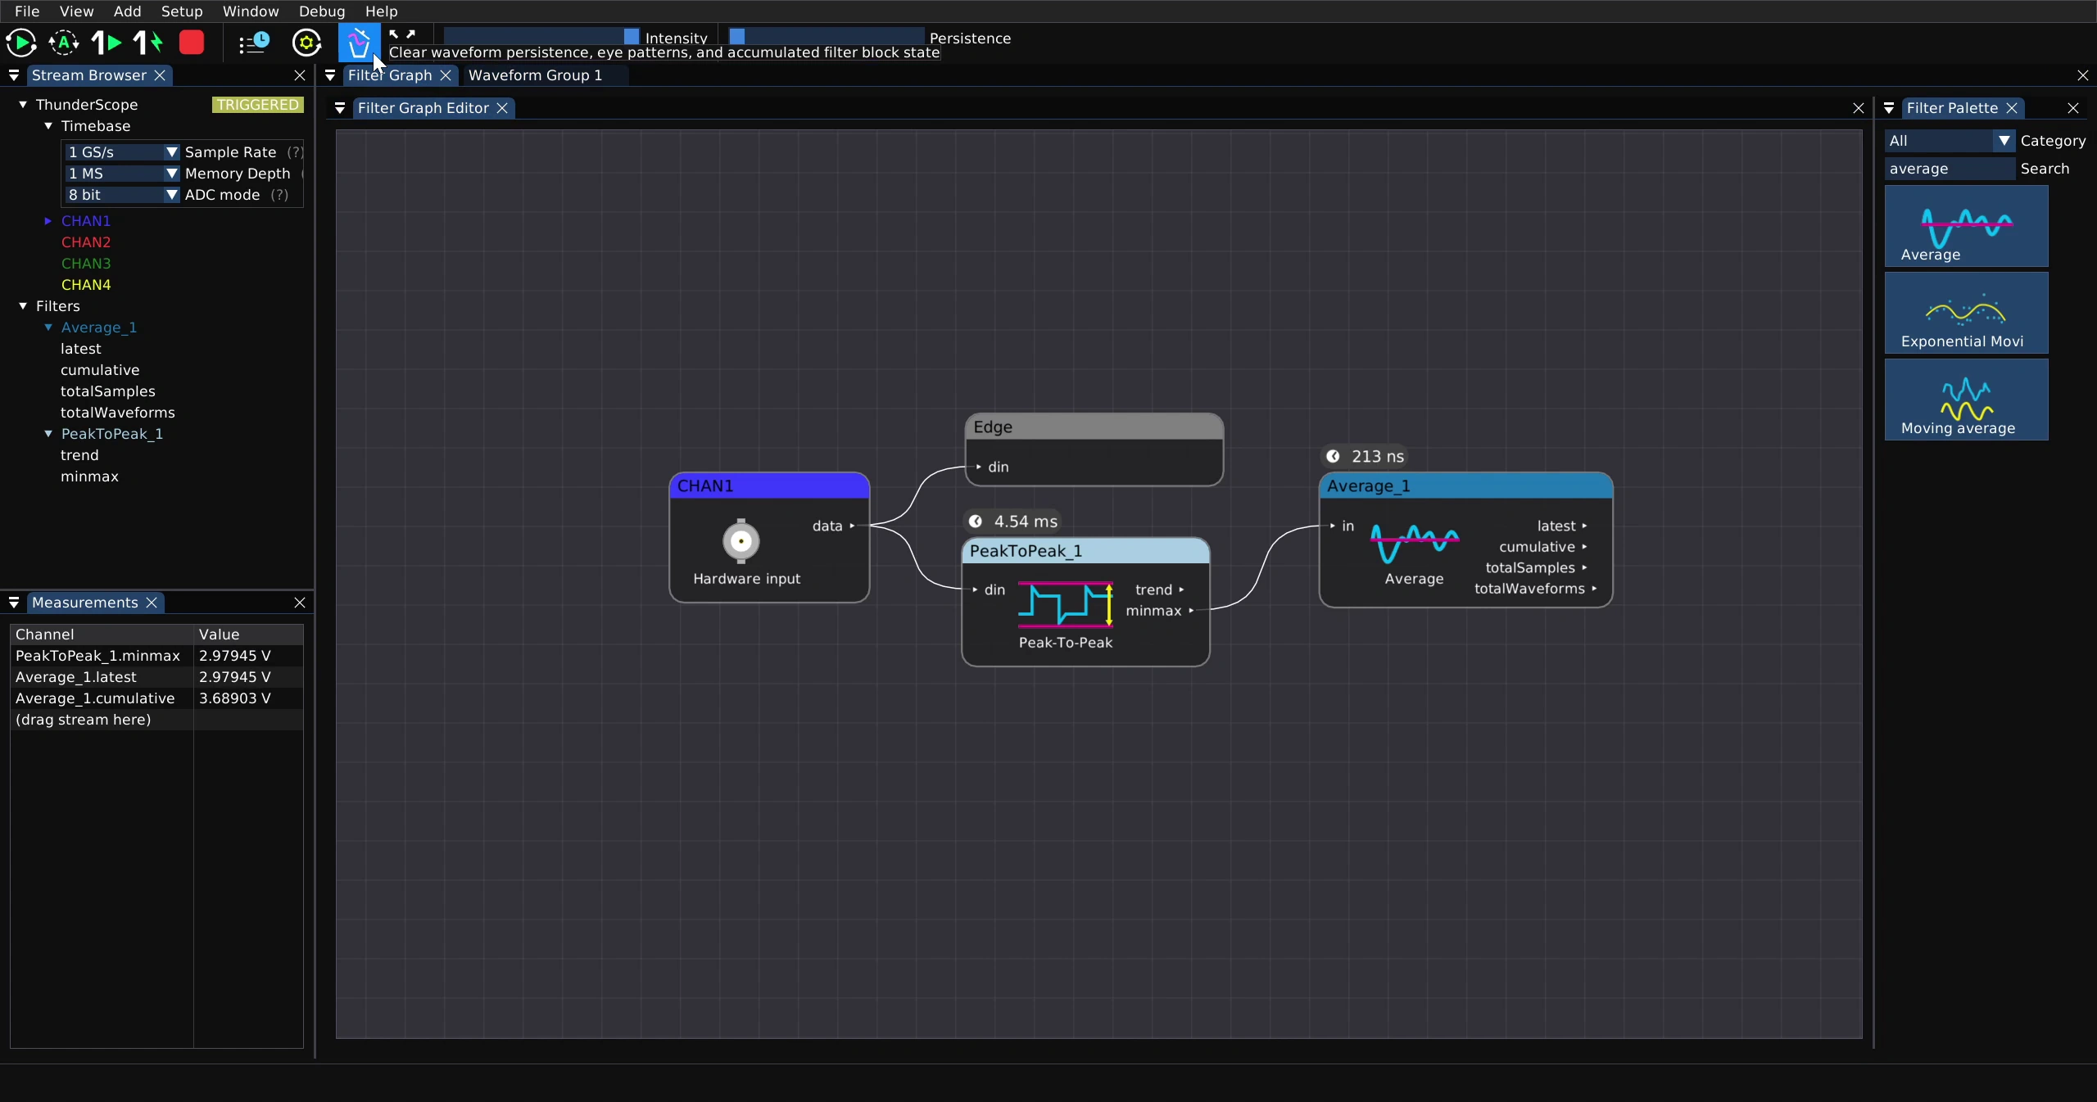Collapse the ThunderScope tree node

(23, 105)
